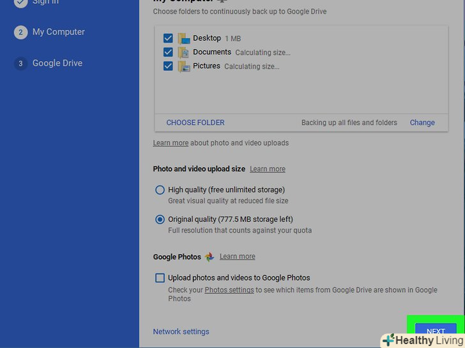This screenshot has height=348, width=465.
Task: Uncheck the Pictures folder checkbox
Action: pyautogui.click(x=168, y=66)
